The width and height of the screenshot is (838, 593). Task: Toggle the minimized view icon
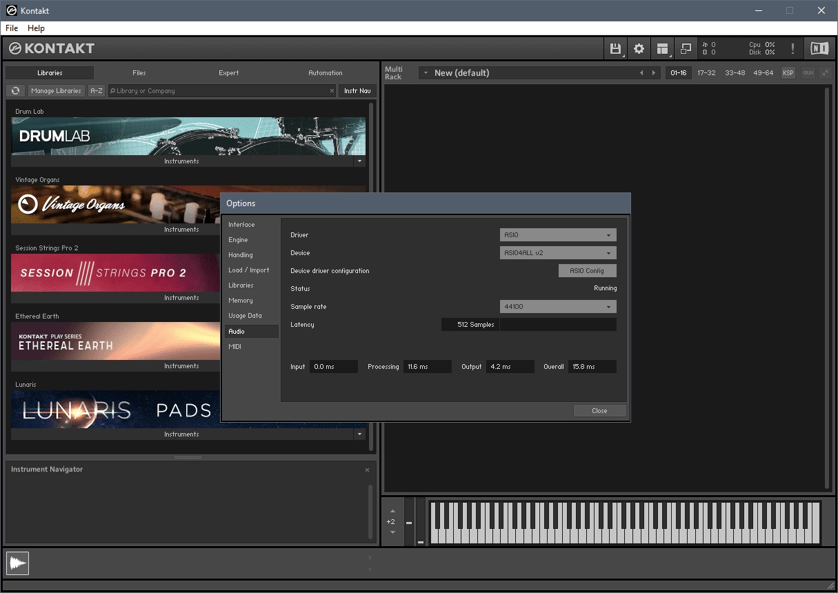coord(686,48)
